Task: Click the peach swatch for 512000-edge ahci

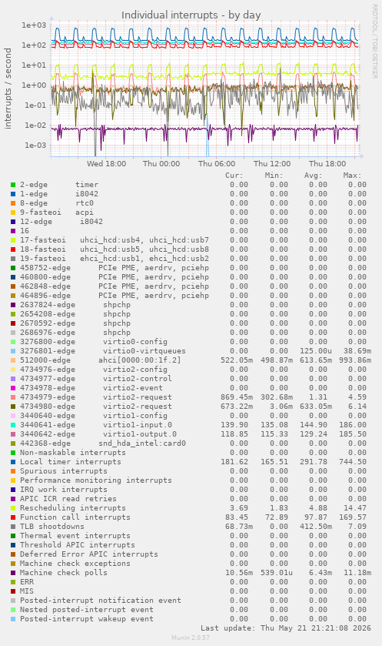Action: click(x=13, y=360)
